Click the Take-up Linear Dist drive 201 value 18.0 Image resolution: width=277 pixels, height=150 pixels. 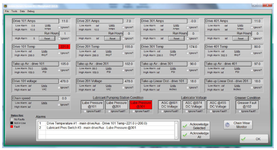[x=257, y=81]
